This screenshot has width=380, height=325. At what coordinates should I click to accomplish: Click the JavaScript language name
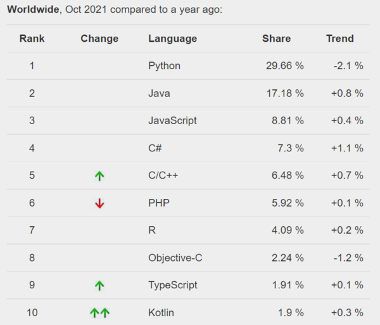pyautogui.click(x=172, y=120)
